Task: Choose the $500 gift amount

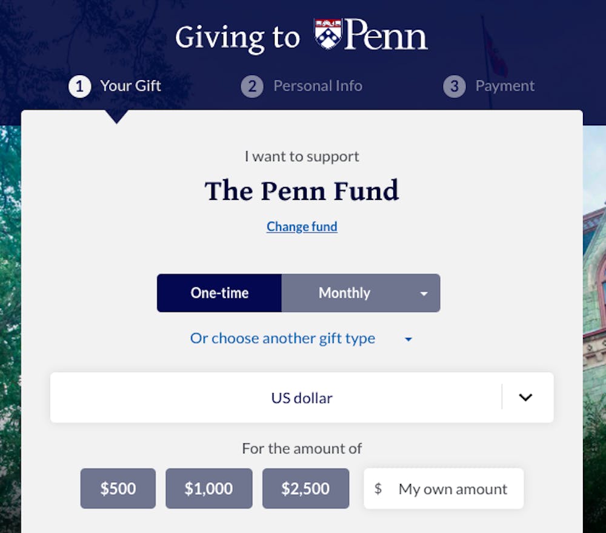Action: click(x=118, y=488)
